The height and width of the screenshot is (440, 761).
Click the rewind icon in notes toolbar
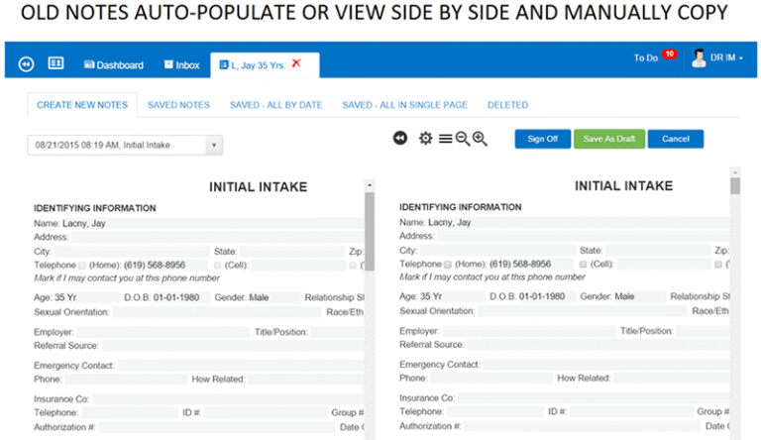click(x=400, y=139)
